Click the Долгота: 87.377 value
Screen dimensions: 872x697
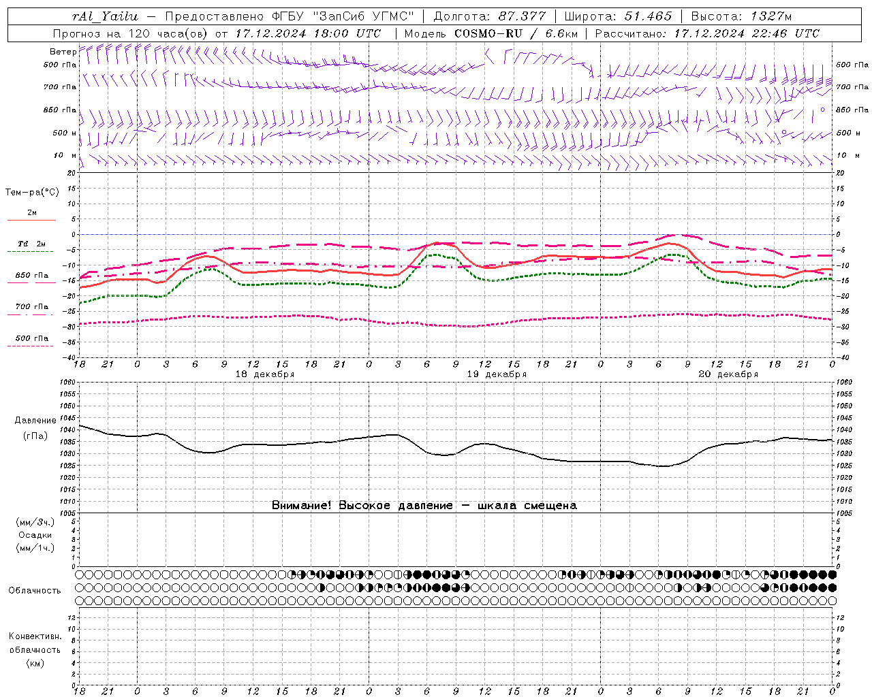490,16
